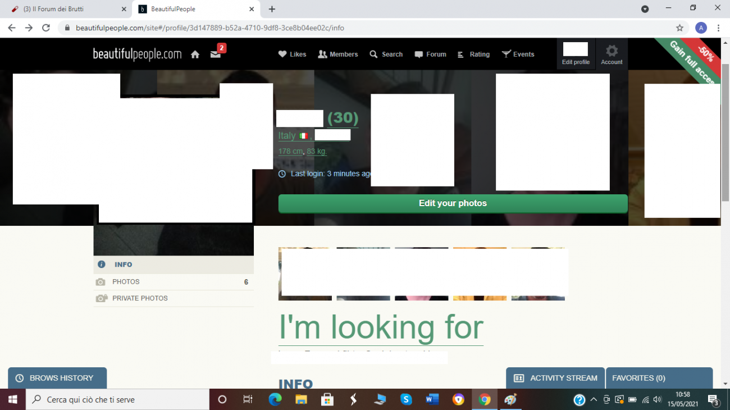Image resolution: width=730 pixels, height=410 pixels.
Task: Open the Account gear settings
Action: tap(612, 54)
